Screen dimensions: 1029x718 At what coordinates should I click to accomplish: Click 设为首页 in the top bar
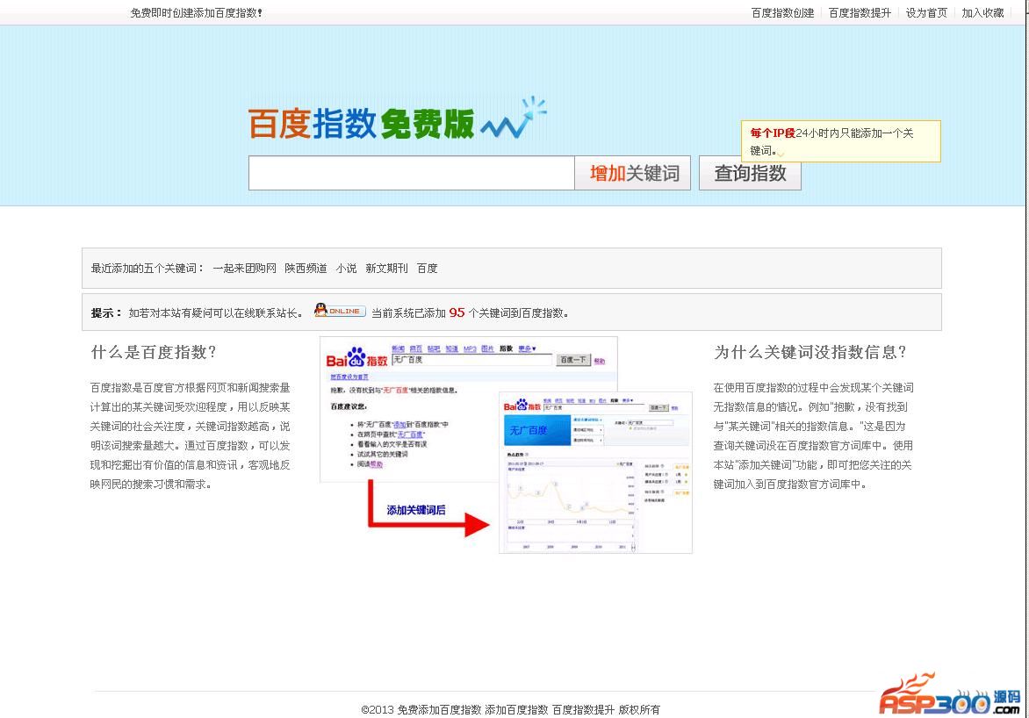coord(926,13)
